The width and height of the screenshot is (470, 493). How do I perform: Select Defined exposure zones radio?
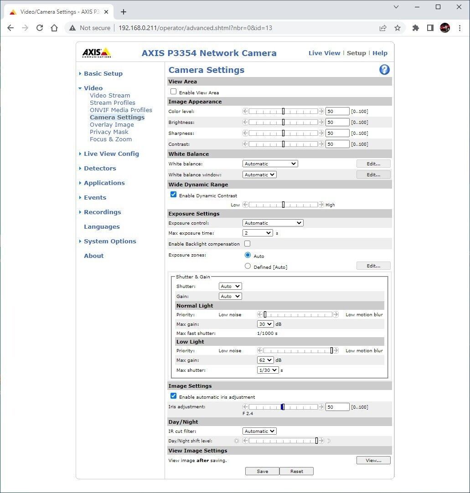[248, 266]
